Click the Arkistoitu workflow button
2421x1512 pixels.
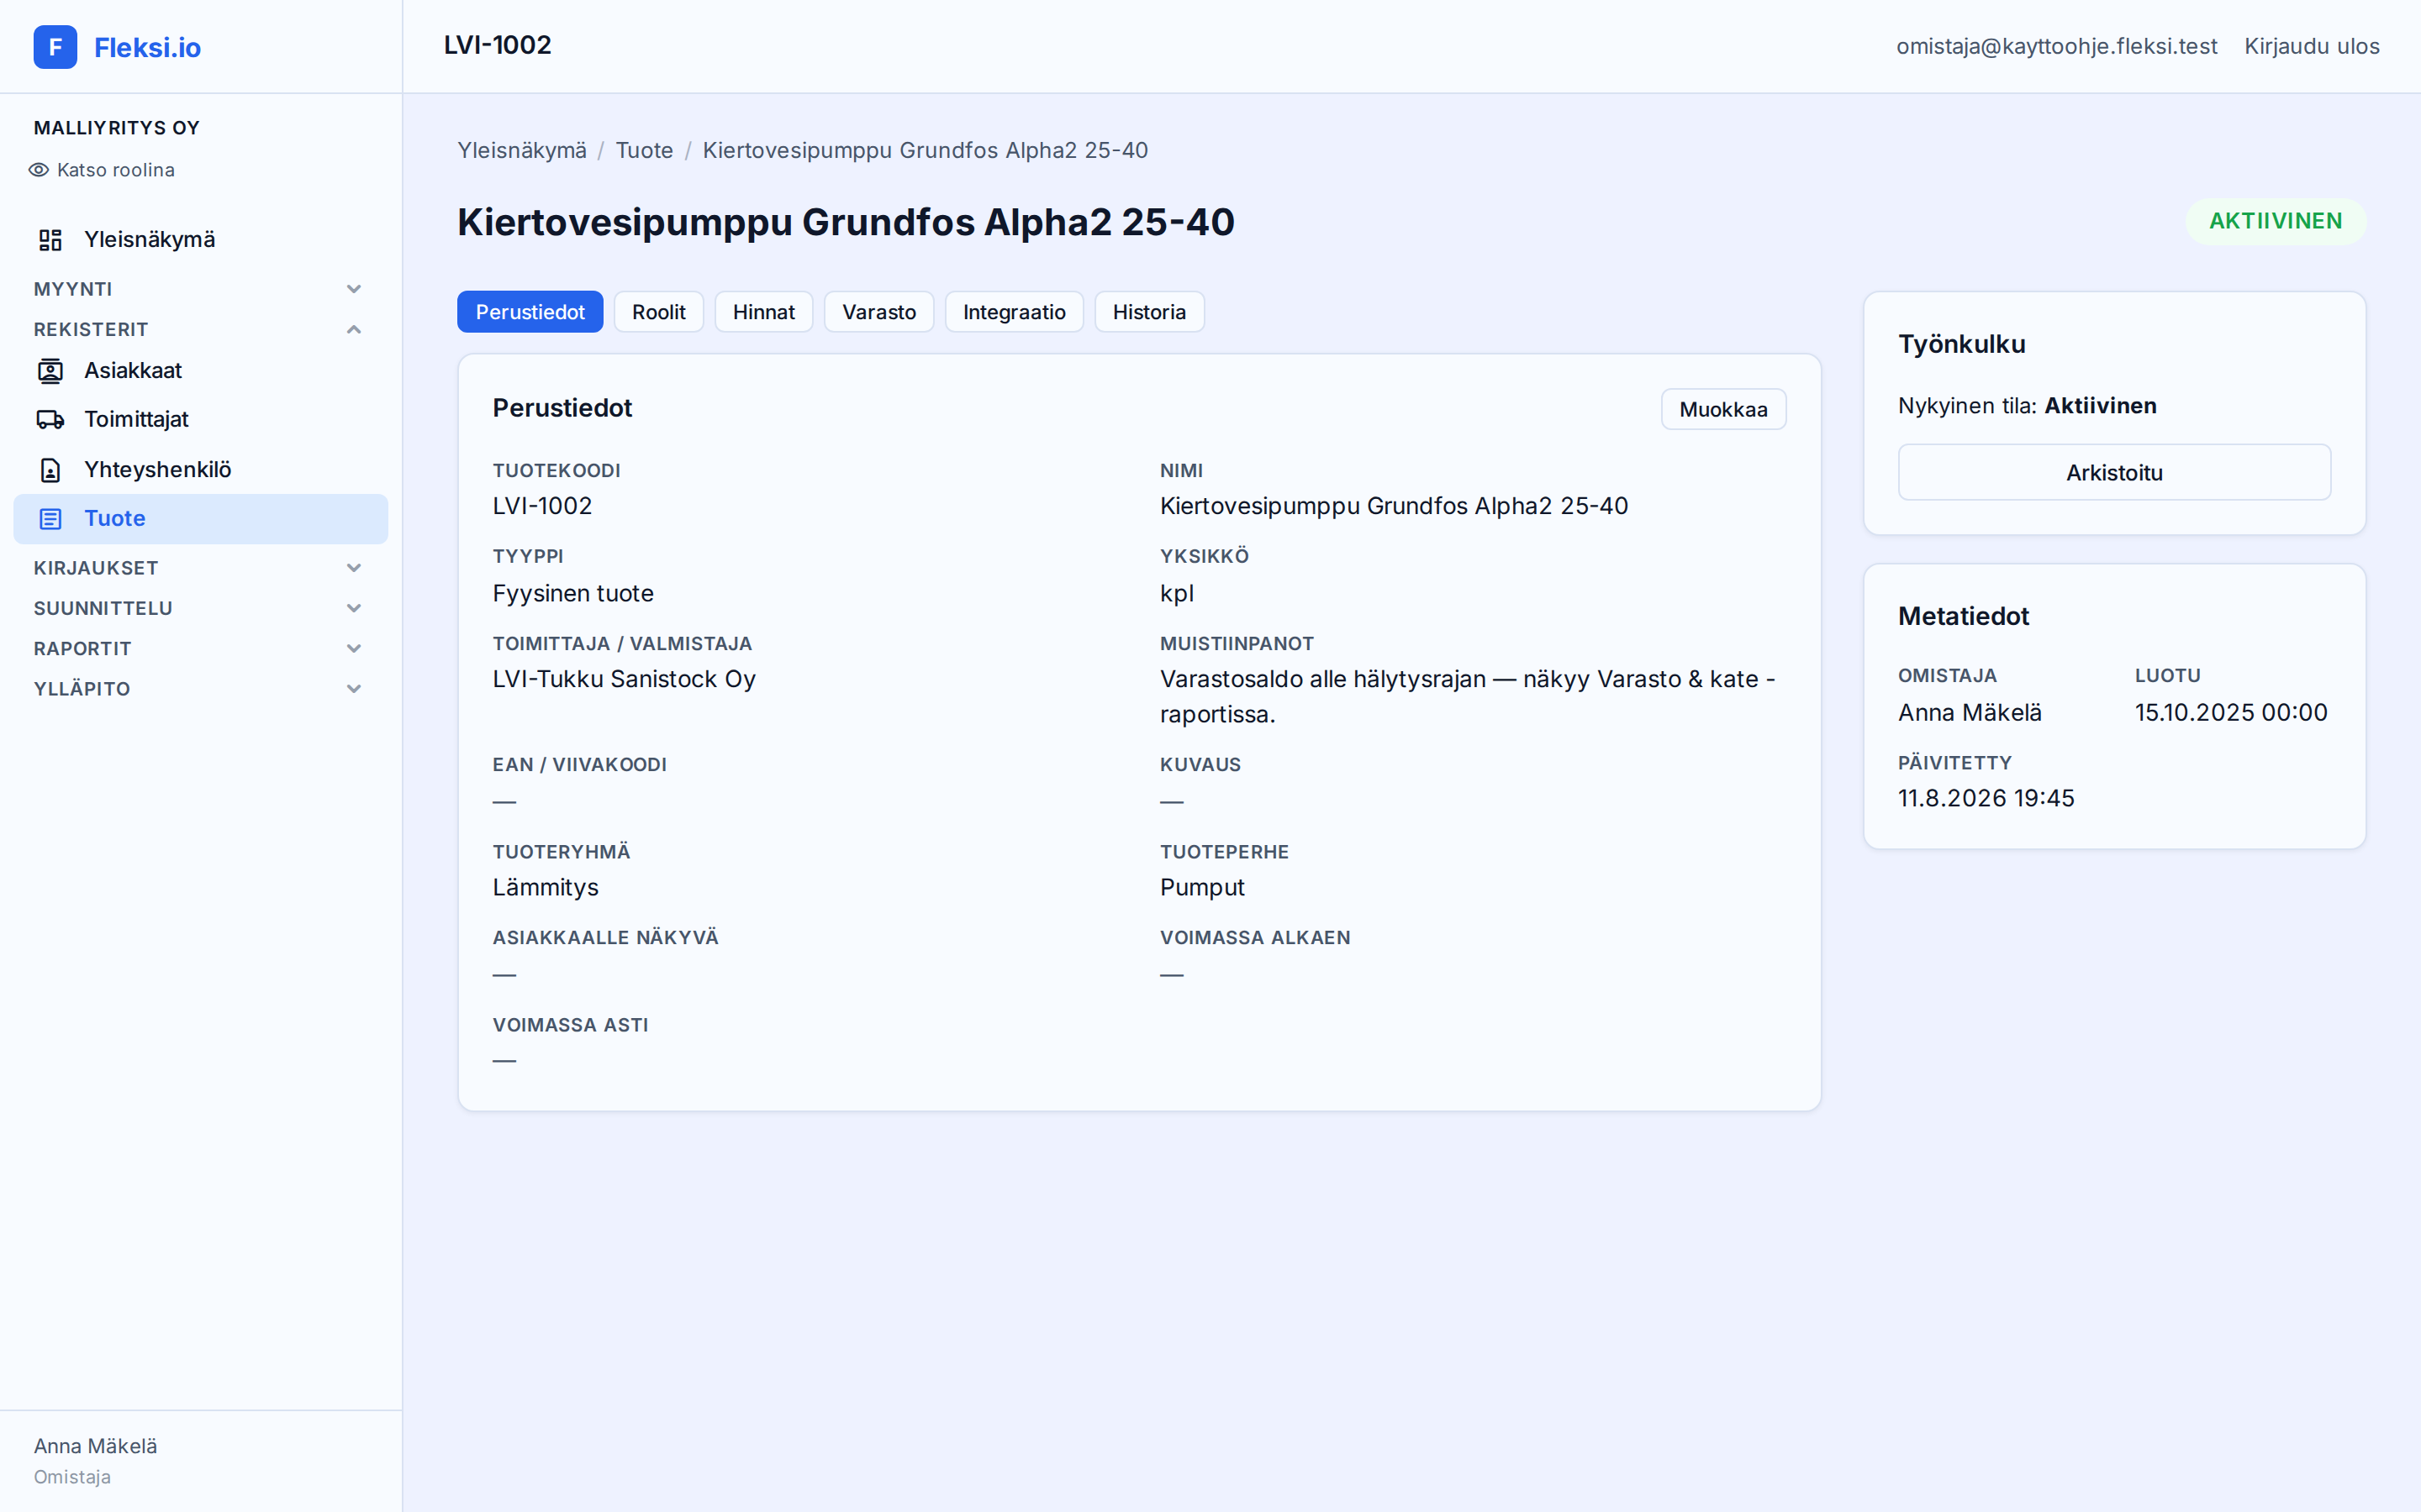[2115, 472]
